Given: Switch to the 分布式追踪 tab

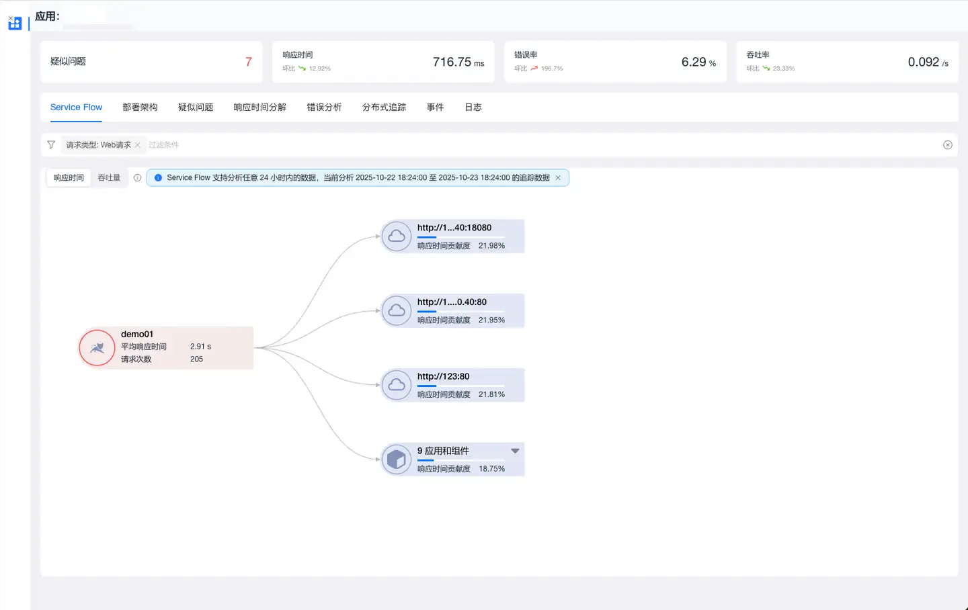Looking at the screenshot, I should point(384,107).
